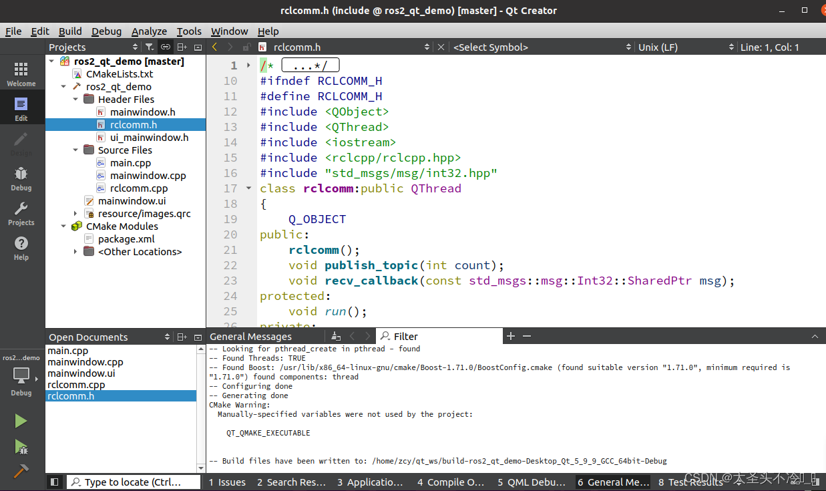Click the Type to locate field
Screen dimensions: 826x491
[x=134, y=482]
